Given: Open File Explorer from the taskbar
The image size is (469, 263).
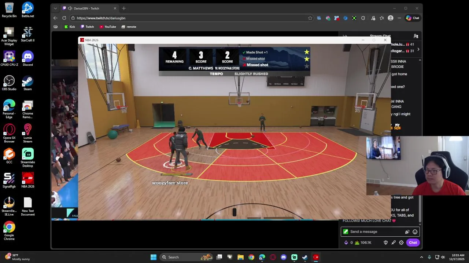Looking at the screenshot, I should (x=240, y=257).
